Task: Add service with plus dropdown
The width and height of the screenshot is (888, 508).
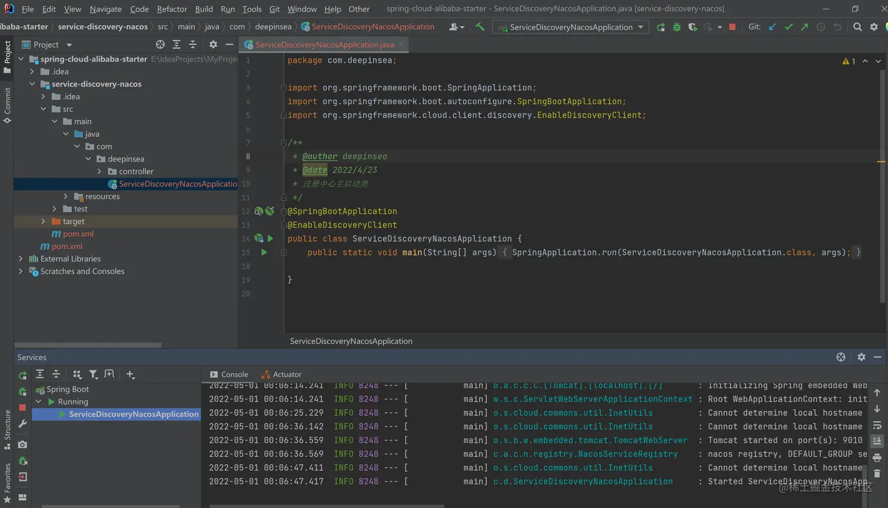Action: click(130, 374)
